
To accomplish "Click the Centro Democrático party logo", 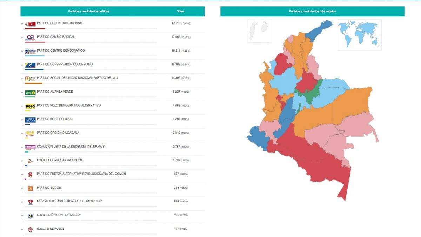I will tap(30, 51).
